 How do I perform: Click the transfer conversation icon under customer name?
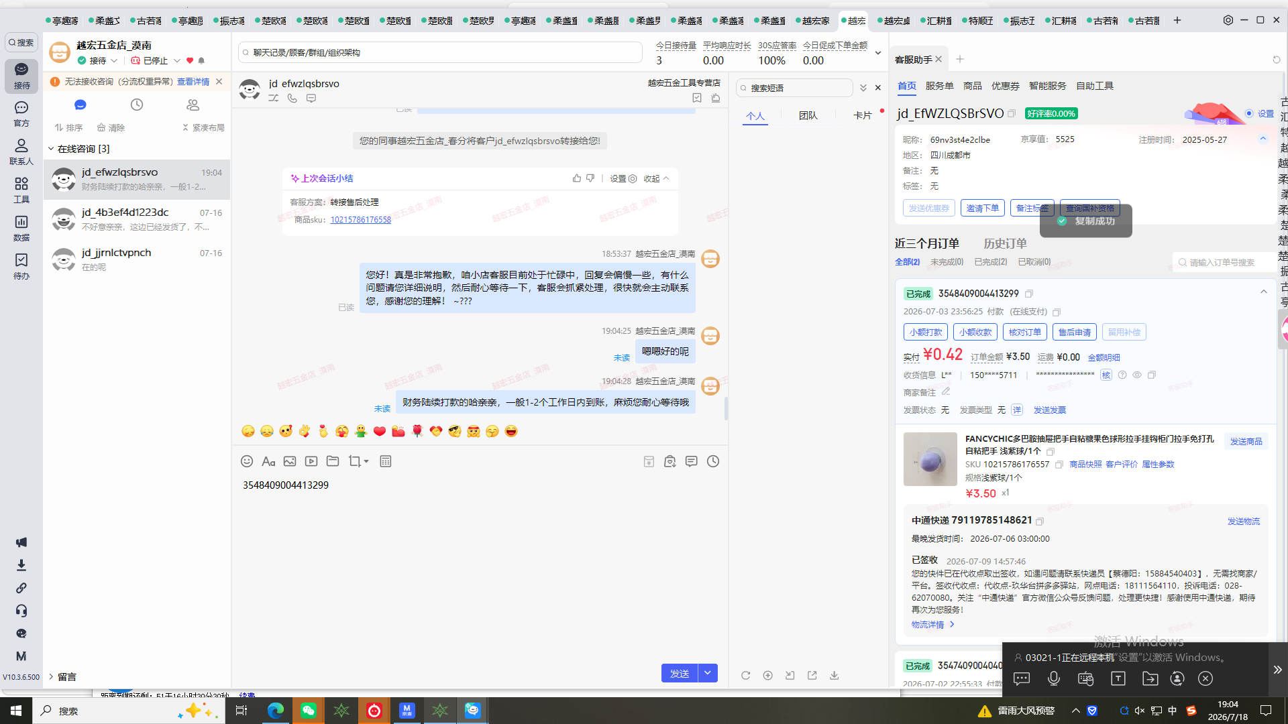tap(274, 98)
